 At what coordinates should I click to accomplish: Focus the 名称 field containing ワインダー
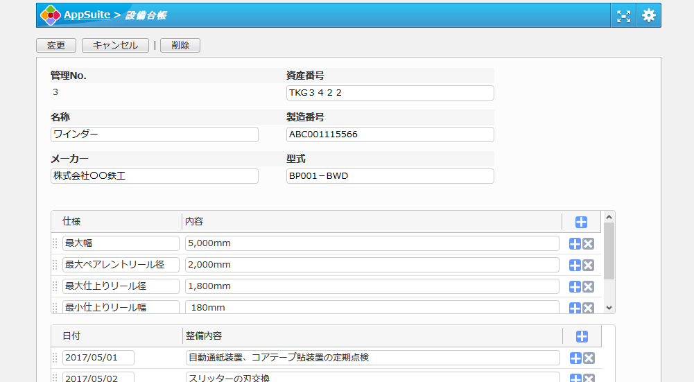[154, 134]
